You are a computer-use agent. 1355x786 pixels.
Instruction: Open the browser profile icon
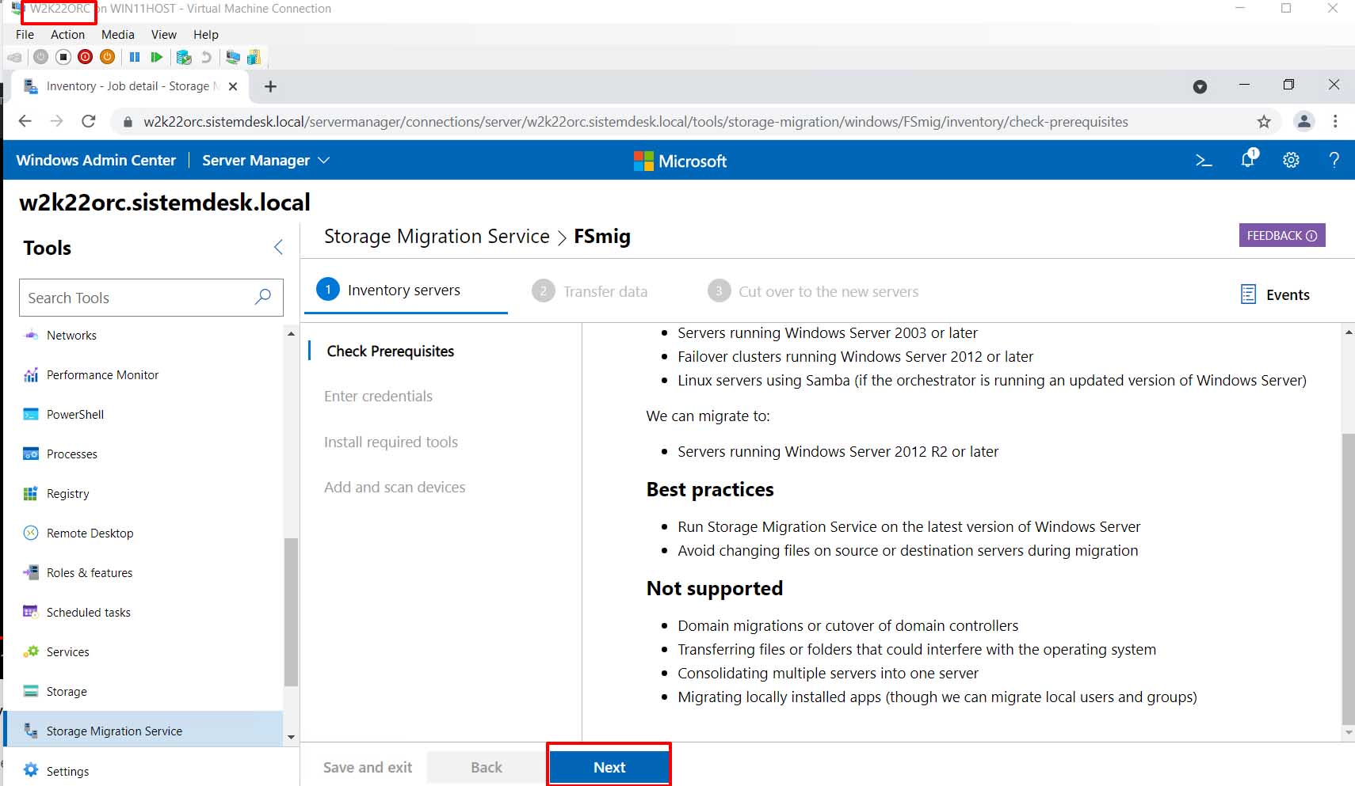1303,121
